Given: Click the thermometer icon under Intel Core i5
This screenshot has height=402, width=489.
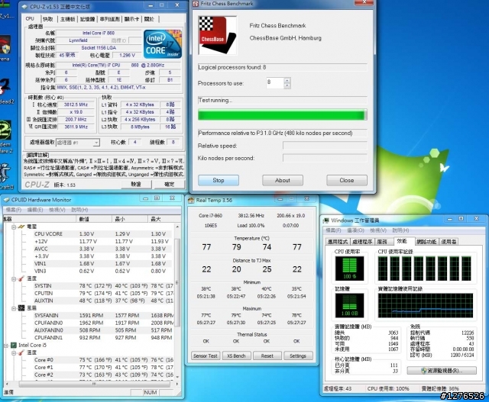Looking at the screenshot, I should [21, 353].
